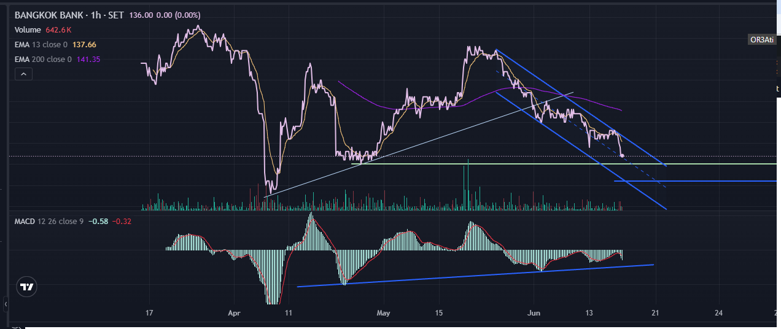Select the blue horizontal line at lower right
Screen dimensions: 781x329
coord(694,181)
